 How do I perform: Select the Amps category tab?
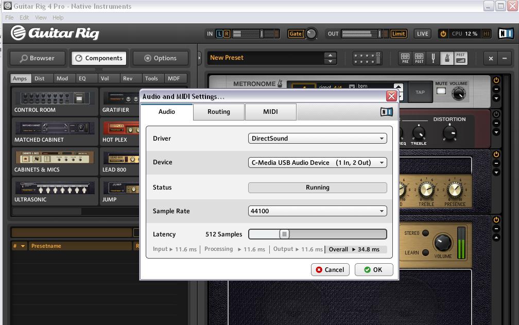click(x=20, y=78)
